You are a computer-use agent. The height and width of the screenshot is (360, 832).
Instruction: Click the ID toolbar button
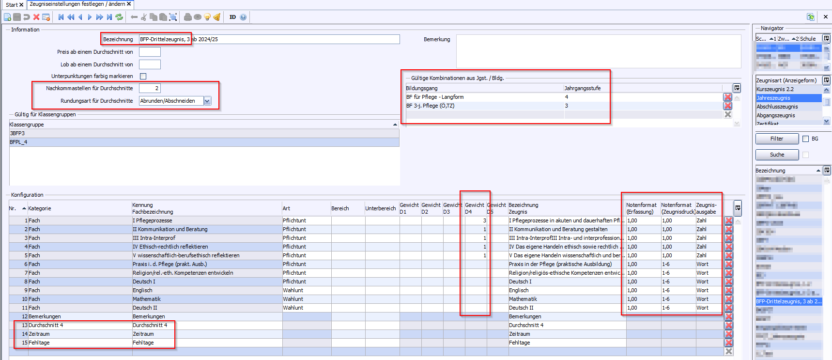232,17
